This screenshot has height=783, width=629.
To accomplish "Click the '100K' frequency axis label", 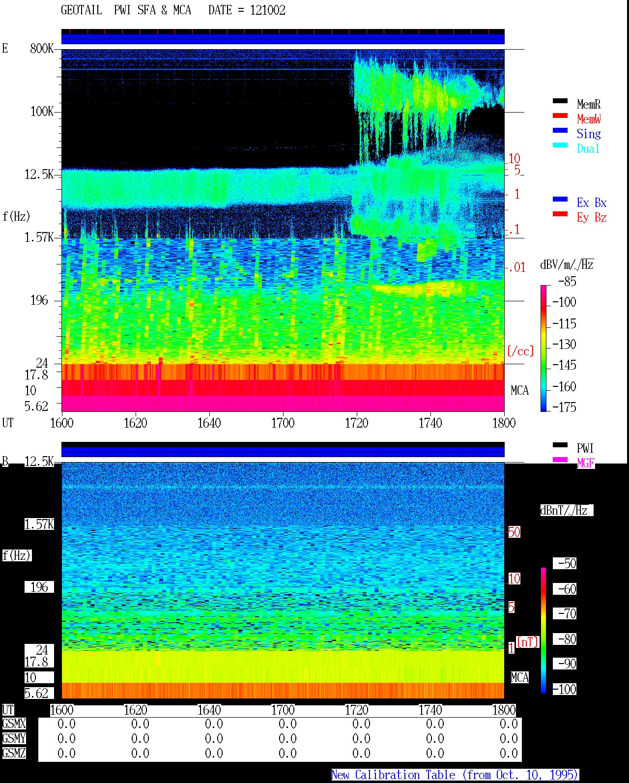I will point(42,111).
